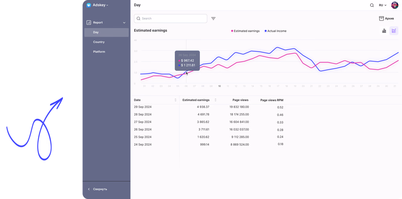This screenshot has height=199, width=402.
Task: Click the Page views RPM column header
Action: click(x=272, y=100)
